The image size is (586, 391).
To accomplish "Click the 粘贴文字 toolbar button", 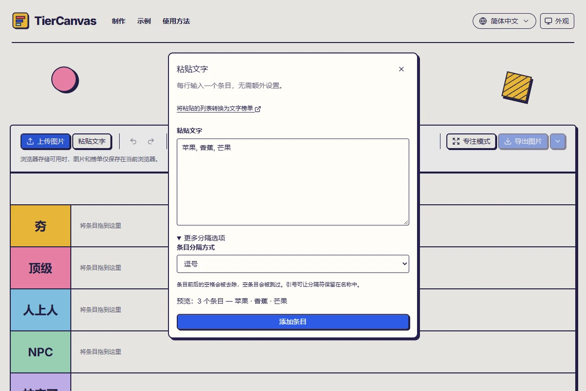I will (x=92, y=141).
